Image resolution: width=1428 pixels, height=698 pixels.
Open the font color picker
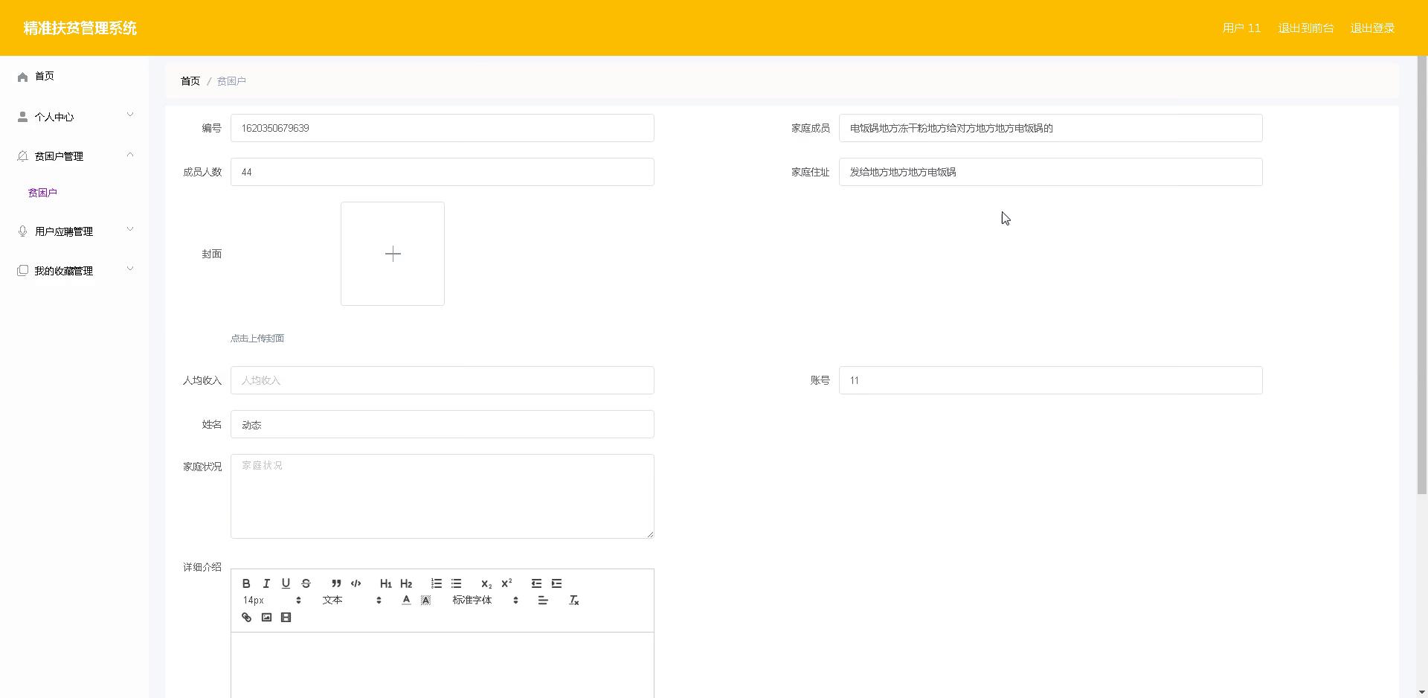point(406,600)
